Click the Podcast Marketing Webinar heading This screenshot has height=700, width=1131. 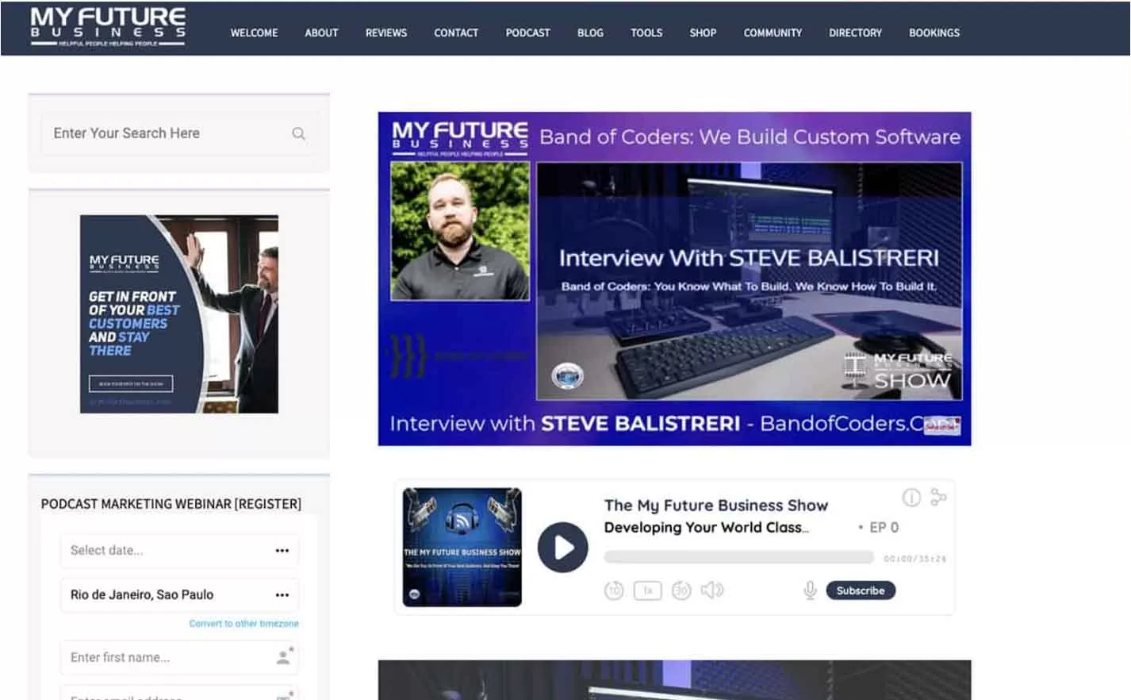click(x=171, y=504)
